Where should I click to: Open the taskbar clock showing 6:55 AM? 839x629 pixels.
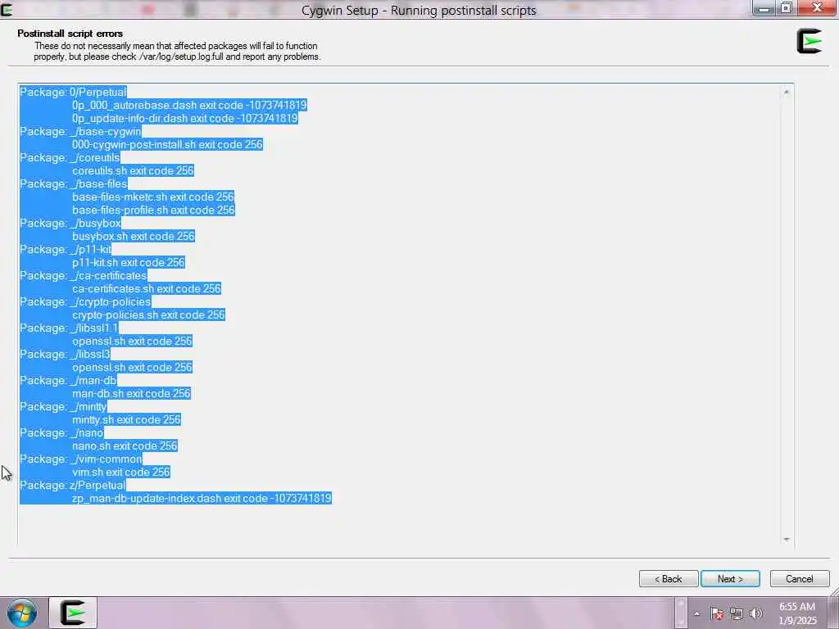pos(797,613)
